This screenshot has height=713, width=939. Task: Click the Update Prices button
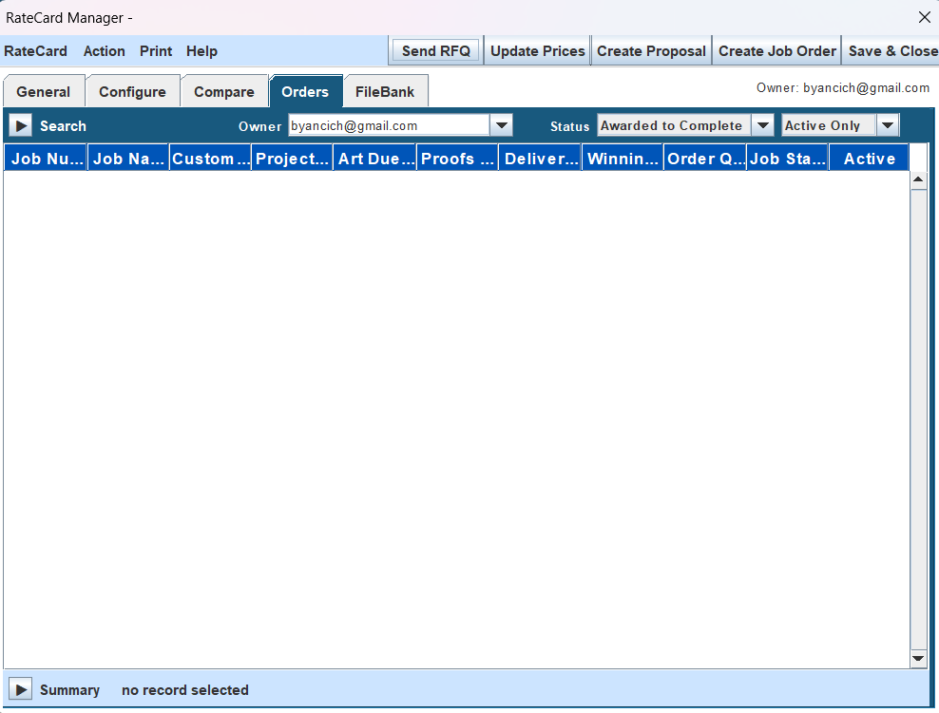[537, 51]
